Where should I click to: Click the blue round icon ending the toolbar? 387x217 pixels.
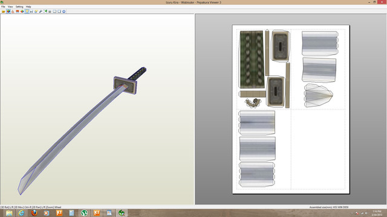coord(64,11)
